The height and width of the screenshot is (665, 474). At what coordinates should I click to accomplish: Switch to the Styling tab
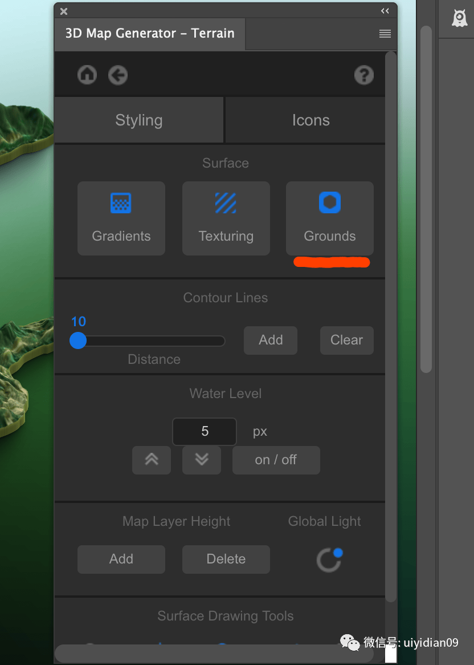coord(139,120)
